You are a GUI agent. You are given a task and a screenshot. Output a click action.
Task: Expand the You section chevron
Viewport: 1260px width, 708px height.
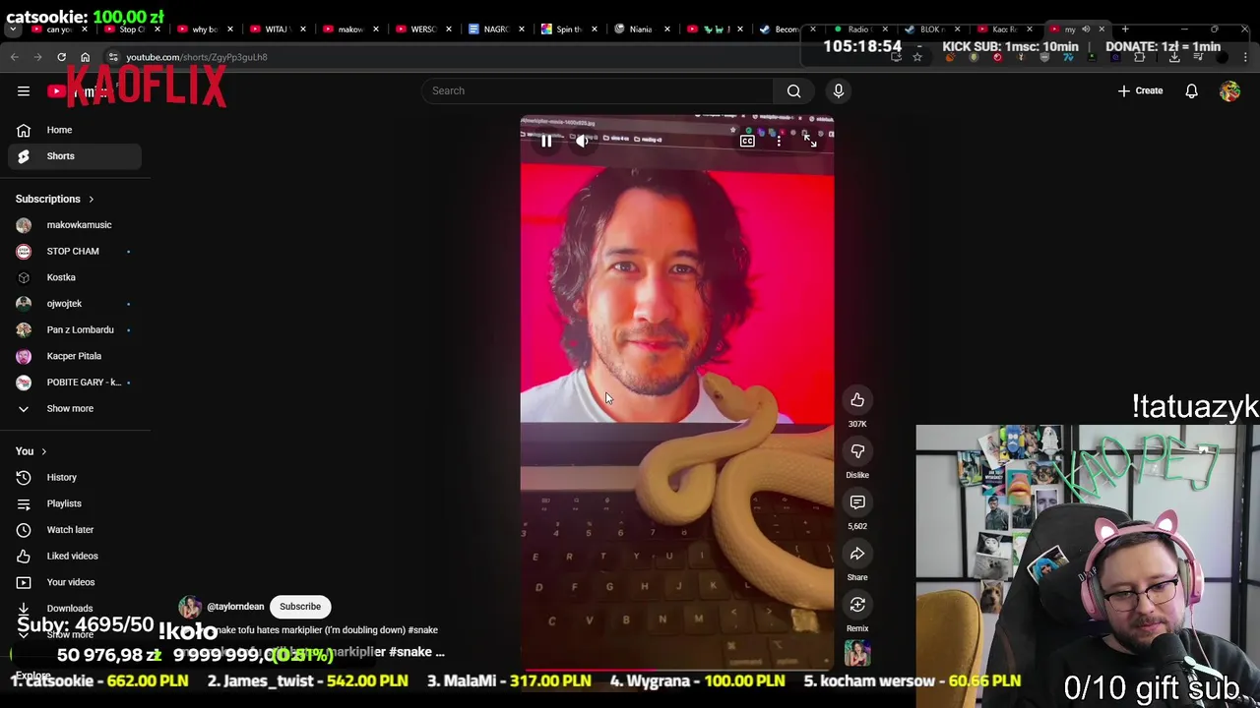point(44,451)
